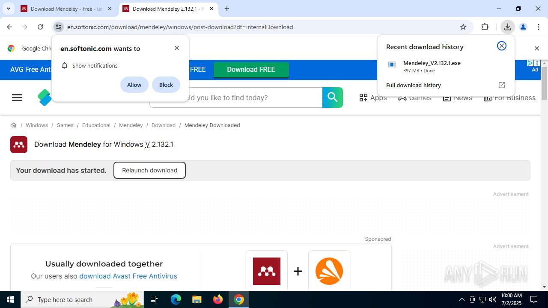Viewport: 548px width, 308px height.
Task: Click the teal search magnifier button
Action: pyautogui.click(x=333, y=98)
